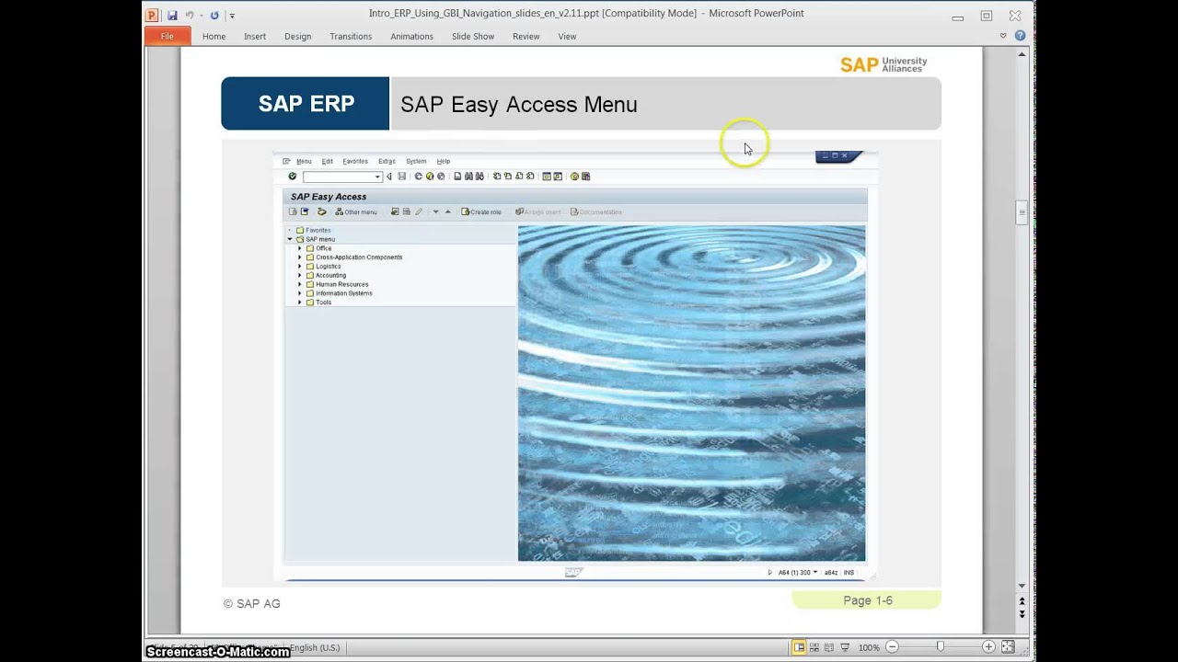Click the English (U.S.) language button

click(x=315, y=647)
